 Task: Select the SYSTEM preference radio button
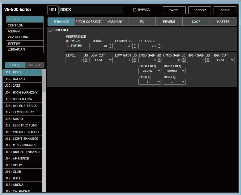click(x=67, y=46)
